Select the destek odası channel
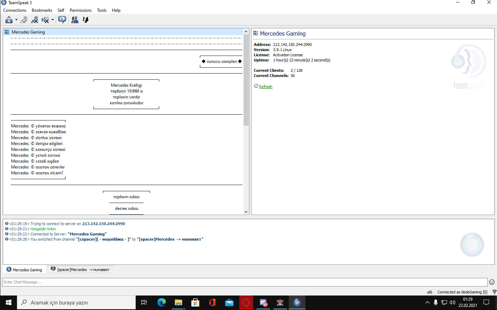 (x=126, y=209)
